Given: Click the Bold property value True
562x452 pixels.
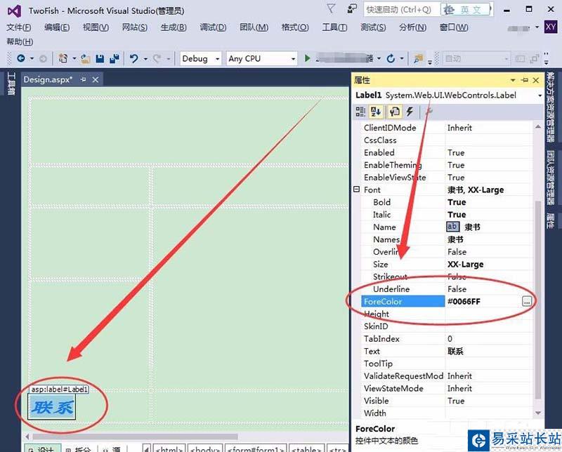Looking at the screenshot, I should (457, 202).
